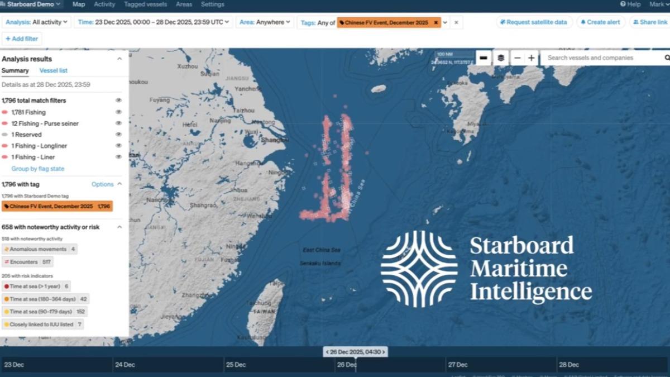The width and height of the screenshot is (670, 377).
Task: Zoom in with the plus button
Action: 532,58
